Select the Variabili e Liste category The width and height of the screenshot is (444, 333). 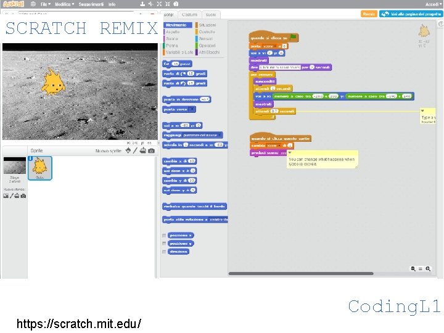coord(179,52)
